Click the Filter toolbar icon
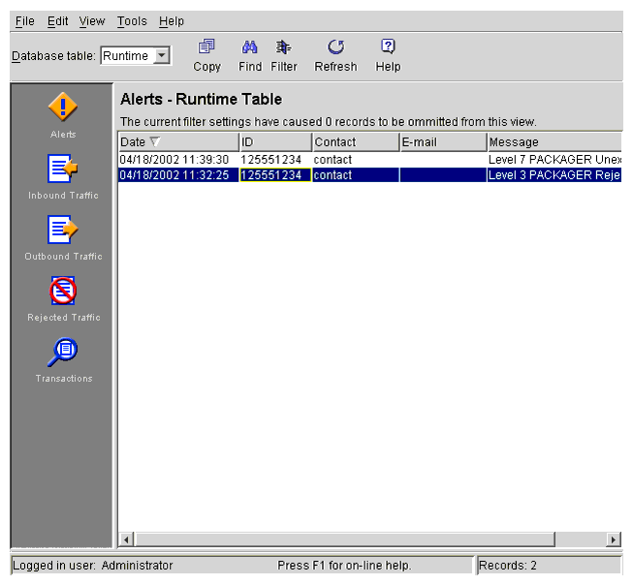This screenshot has height=585, width=633. coord(283,47)
